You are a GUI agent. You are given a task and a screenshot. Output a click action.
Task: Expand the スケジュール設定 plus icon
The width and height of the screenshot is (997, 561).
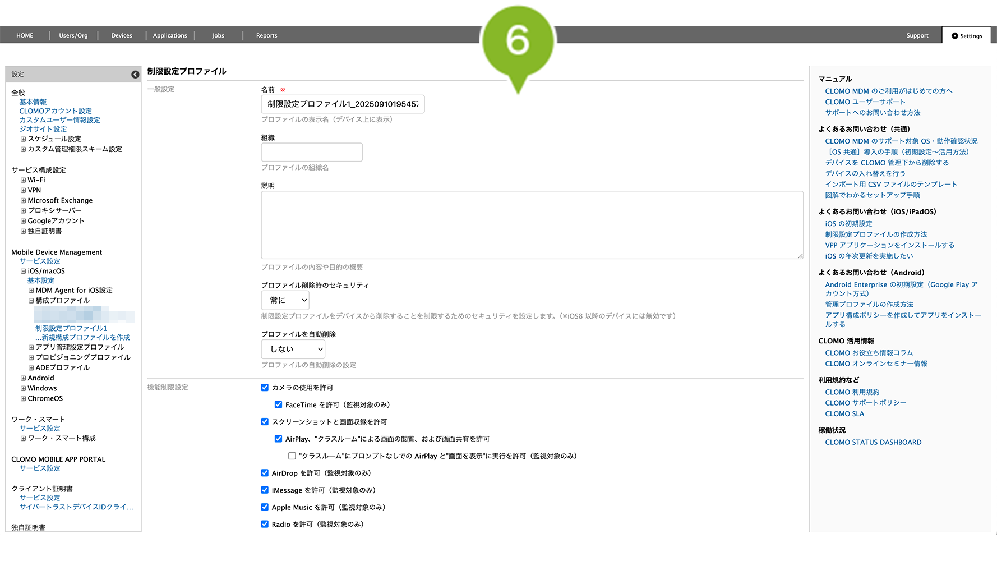point(24,139)
